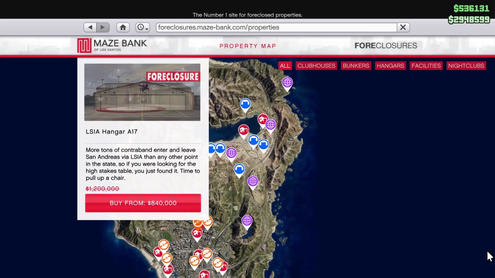Screen dimensions: 495x278
Task: Open the browsing history dropdown
Action: (x=143, y=27)
